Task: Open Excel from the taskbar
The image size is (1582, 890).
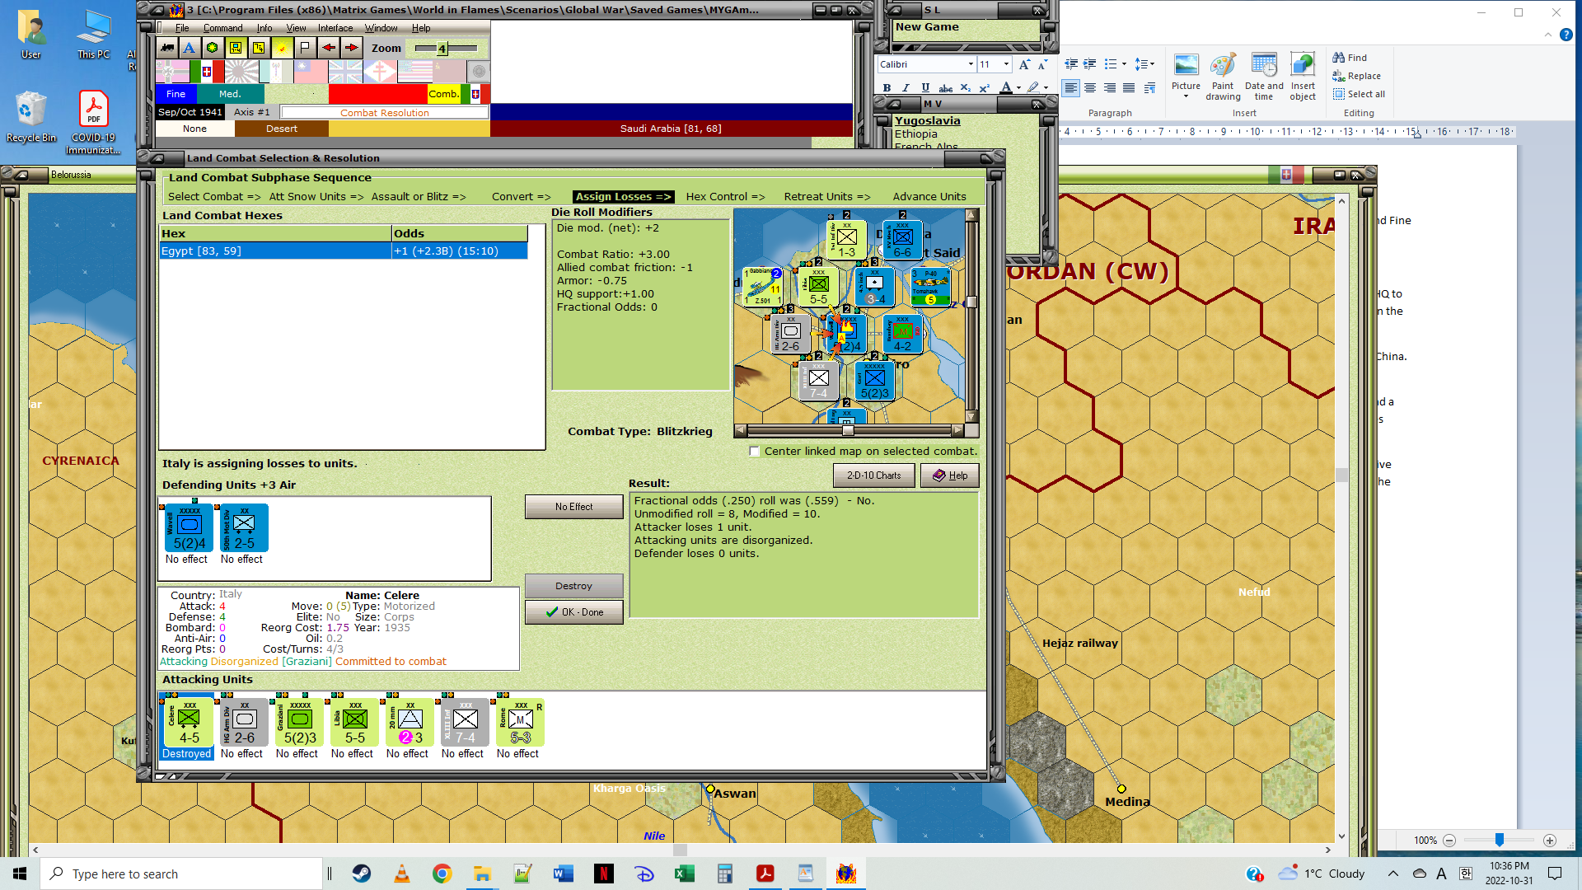Action: 685,874
